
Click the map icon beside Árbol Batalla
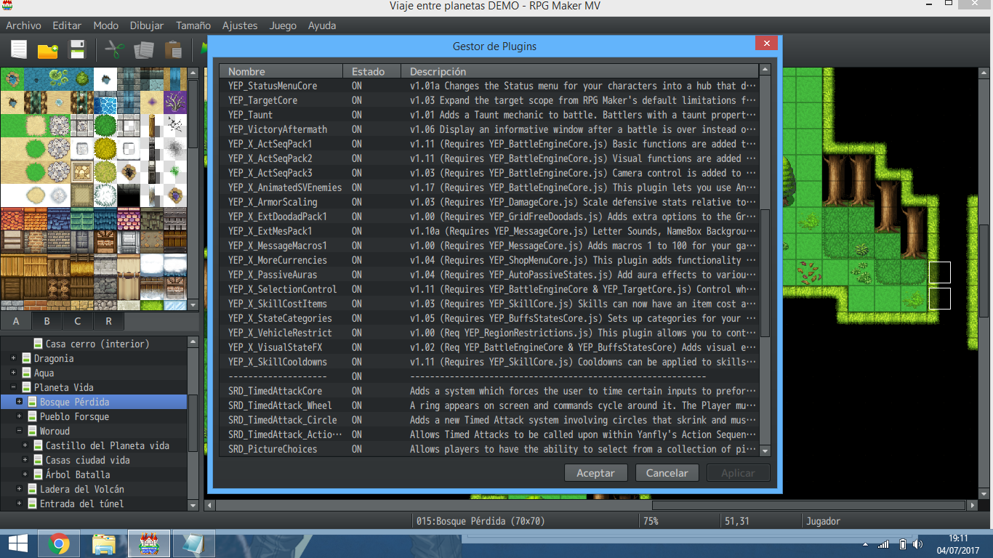point(39,474)
